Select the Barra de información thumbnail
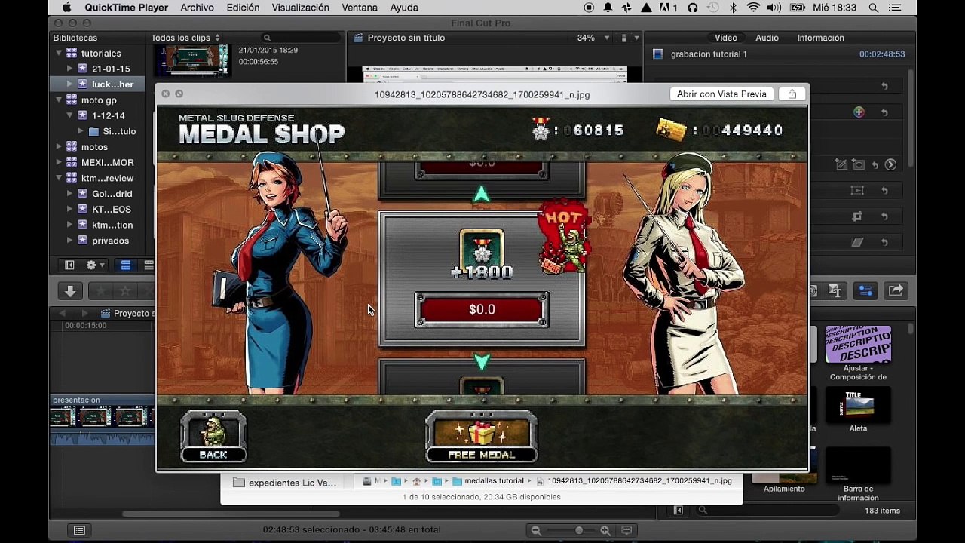 [x=858, y=465]
